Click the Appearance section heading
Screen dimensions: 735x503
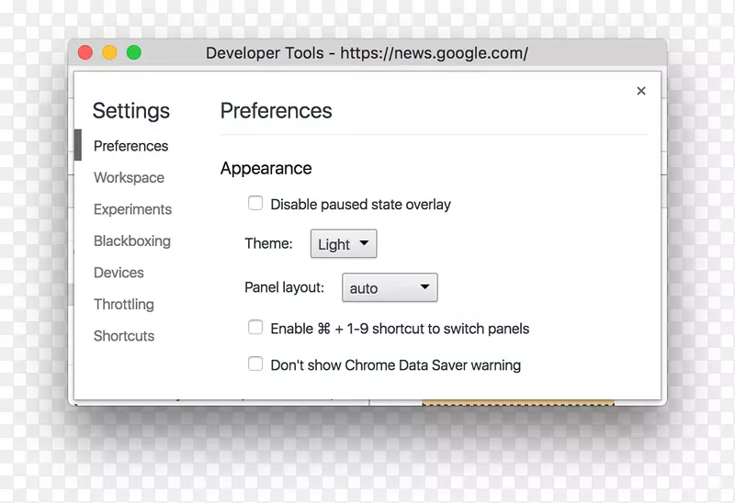pos(266,168)
